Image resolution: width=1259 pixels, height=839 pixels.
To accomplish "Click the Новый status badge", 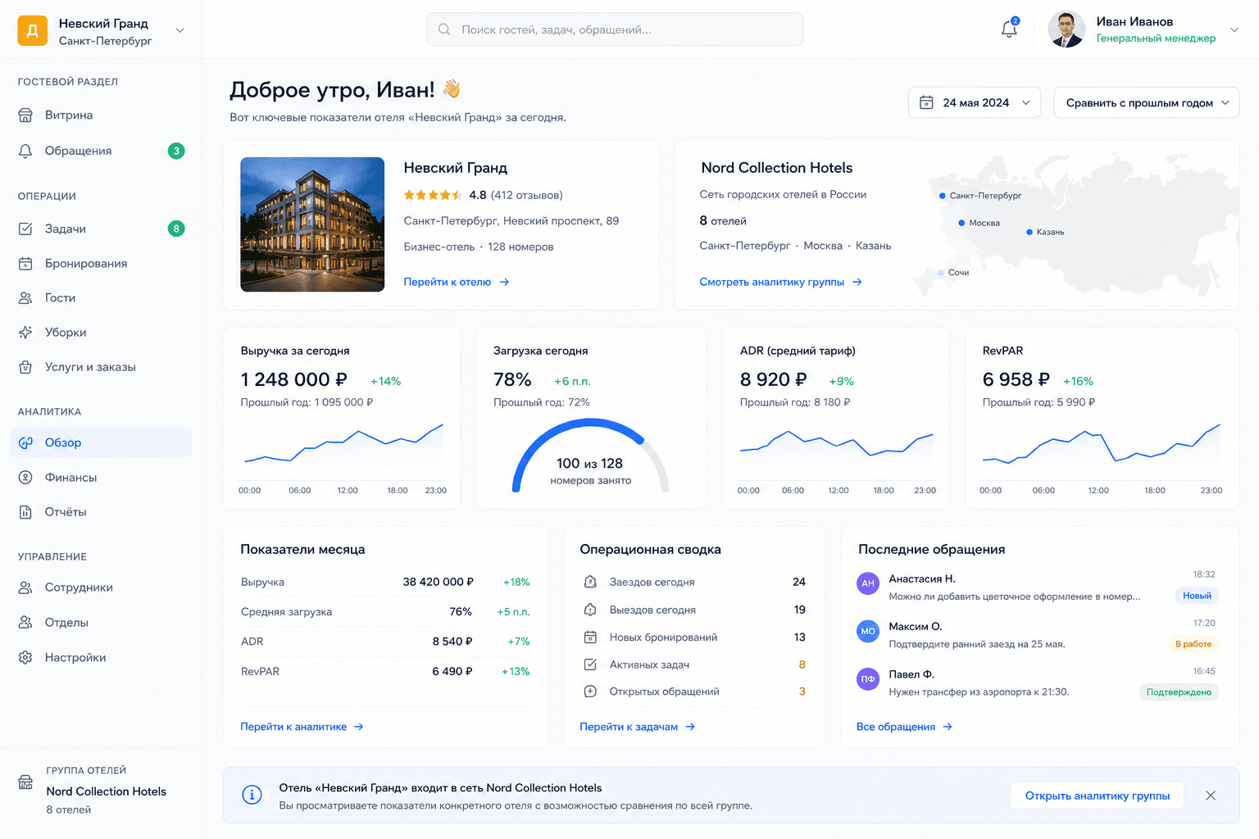I will coord(1197,596).
